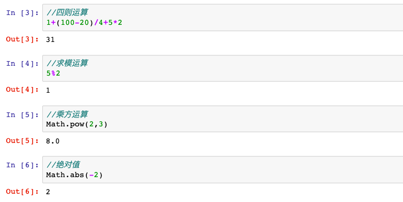Click the expression 1+(100-20)/4+5*2
This screenshot has width=403, height=202.
[84, 23]
